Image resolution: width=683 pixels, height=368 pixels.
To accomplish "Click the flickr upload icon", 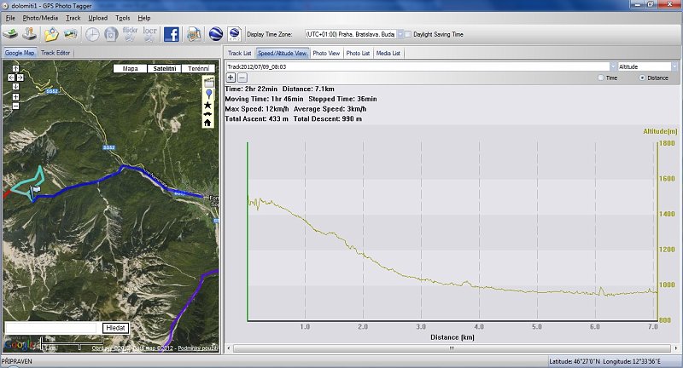I will 130,34.
